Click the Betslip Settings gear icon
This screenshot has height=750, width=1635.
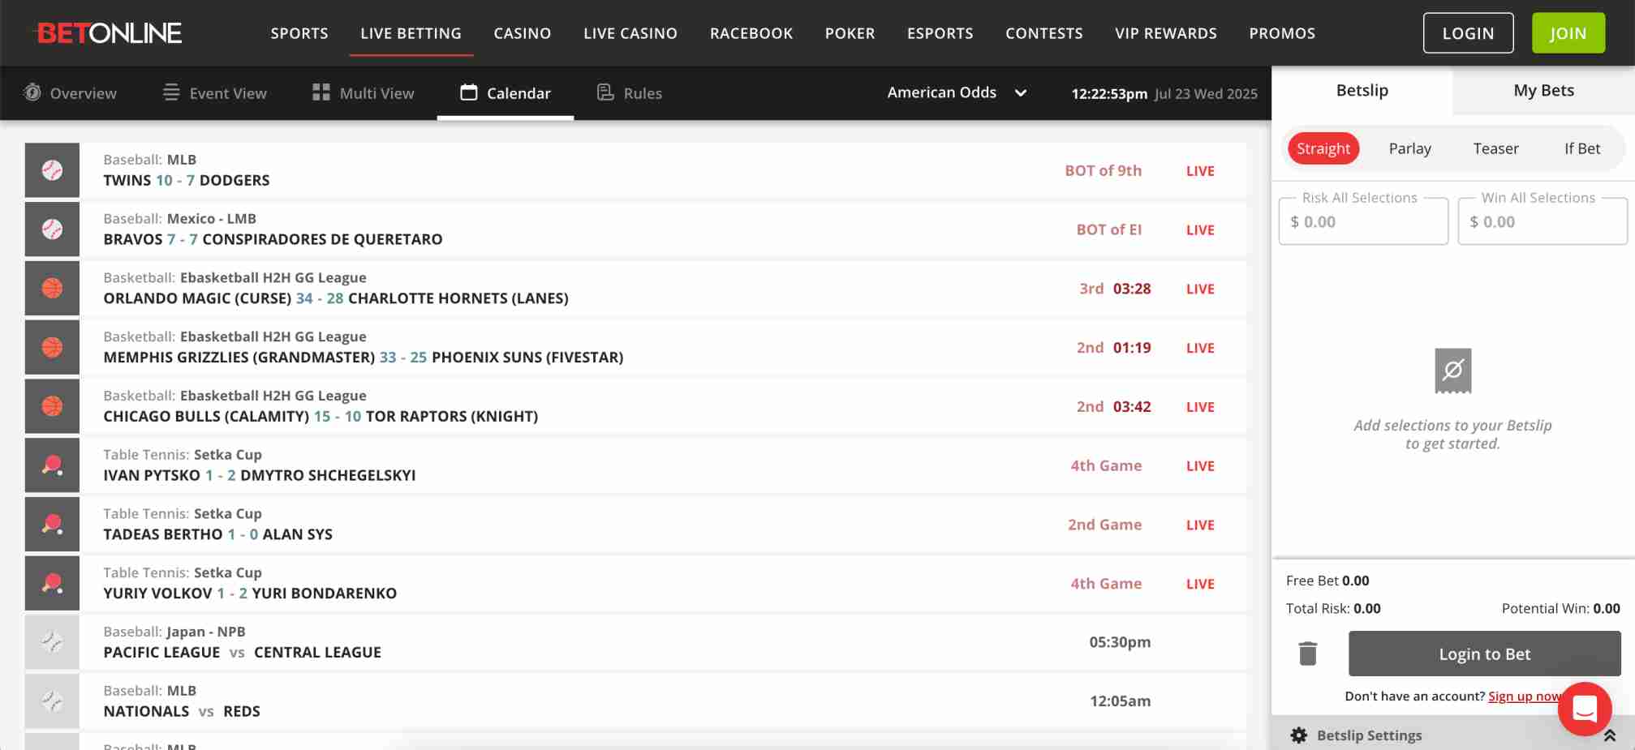pos(1299,735)
